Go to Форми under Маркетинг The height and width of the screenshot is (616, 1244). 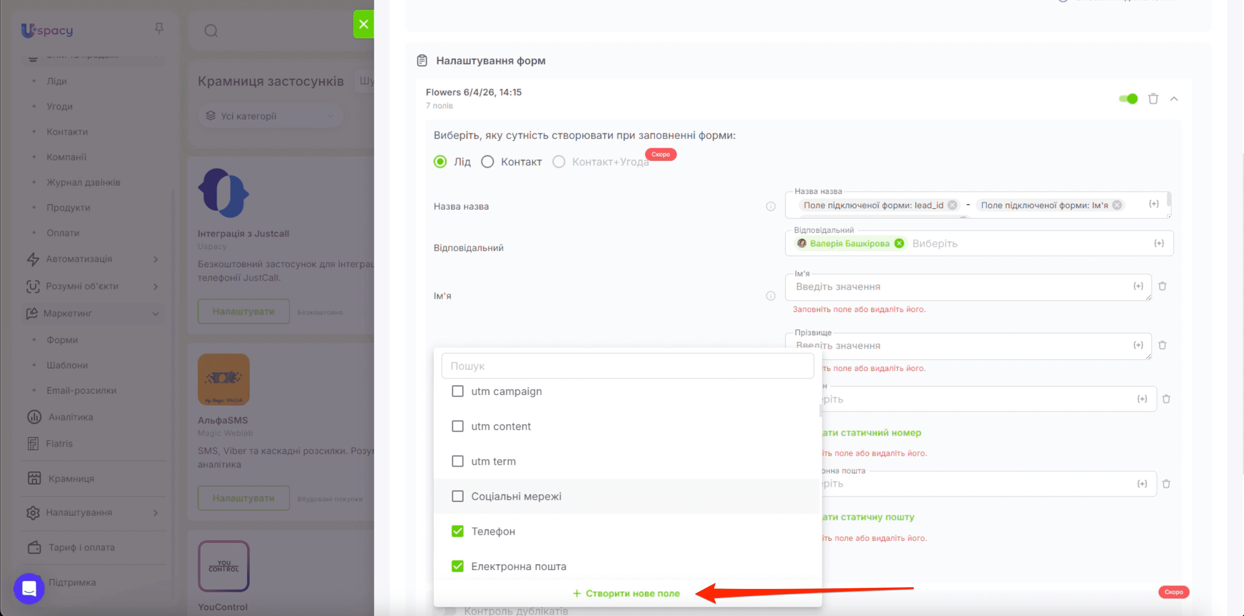tap(62, 340)
